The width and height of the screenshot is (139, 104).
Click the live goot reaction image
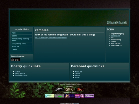click(x=15, y=60)
